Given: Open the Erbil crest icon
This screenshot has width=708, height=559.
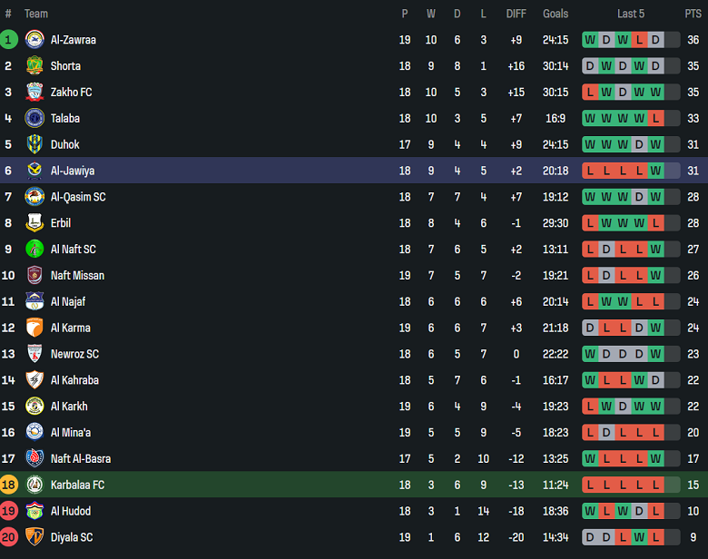Looking at the screenshot, I should click(x=34, y=223).
